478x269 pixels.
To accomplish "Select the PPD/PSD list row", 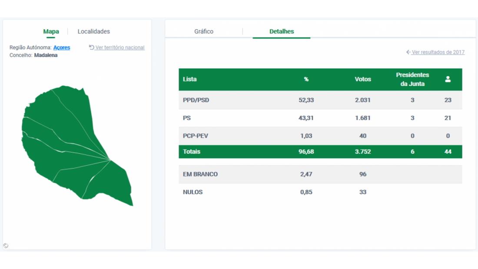I will tap(196, 100).
